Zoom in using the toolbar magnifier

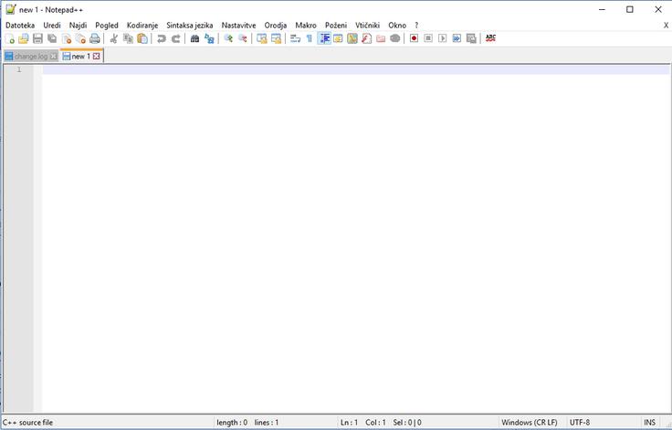(228, 38)
